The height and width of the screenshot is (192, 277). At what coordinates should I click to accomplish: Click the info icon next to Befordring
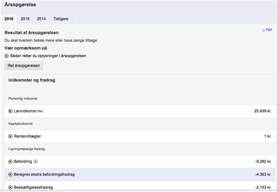(x=35, y=161)
